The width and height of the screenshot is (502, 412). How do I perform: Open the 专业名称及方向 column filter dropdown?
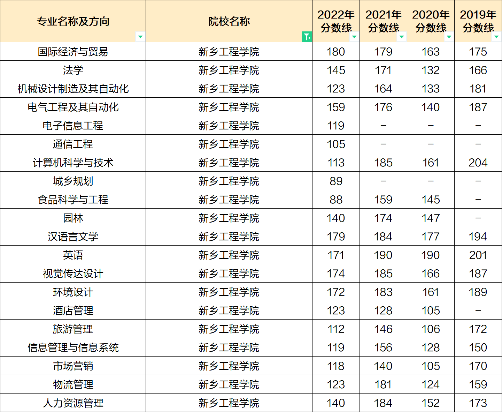[x=140, y=37]
